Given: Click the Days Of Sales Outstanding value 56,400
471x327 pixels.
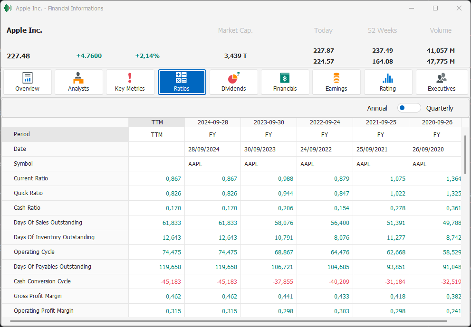Looking at the screenshot, I should [x=340, y=223].
